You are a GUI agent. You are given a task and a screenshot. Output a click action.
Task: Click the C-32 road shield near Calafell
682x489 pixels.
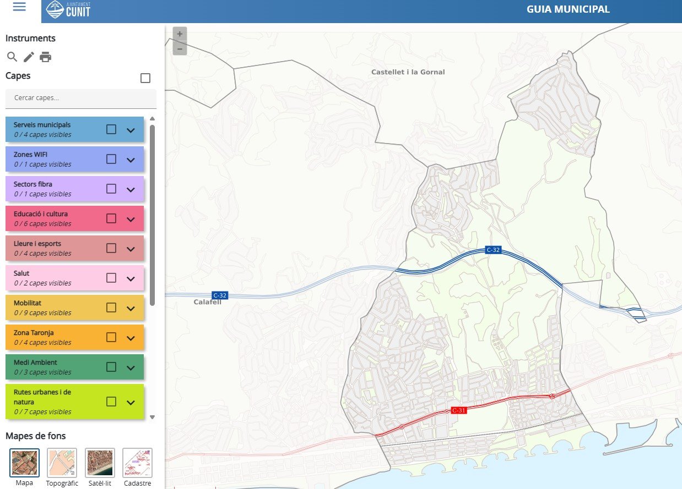[x=220, y=295]
